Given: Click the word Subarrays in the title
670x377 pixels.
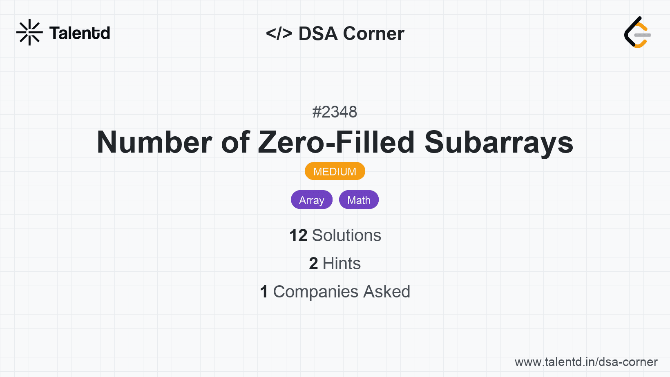Looking at the screenshot, I should tap(499, 142).
